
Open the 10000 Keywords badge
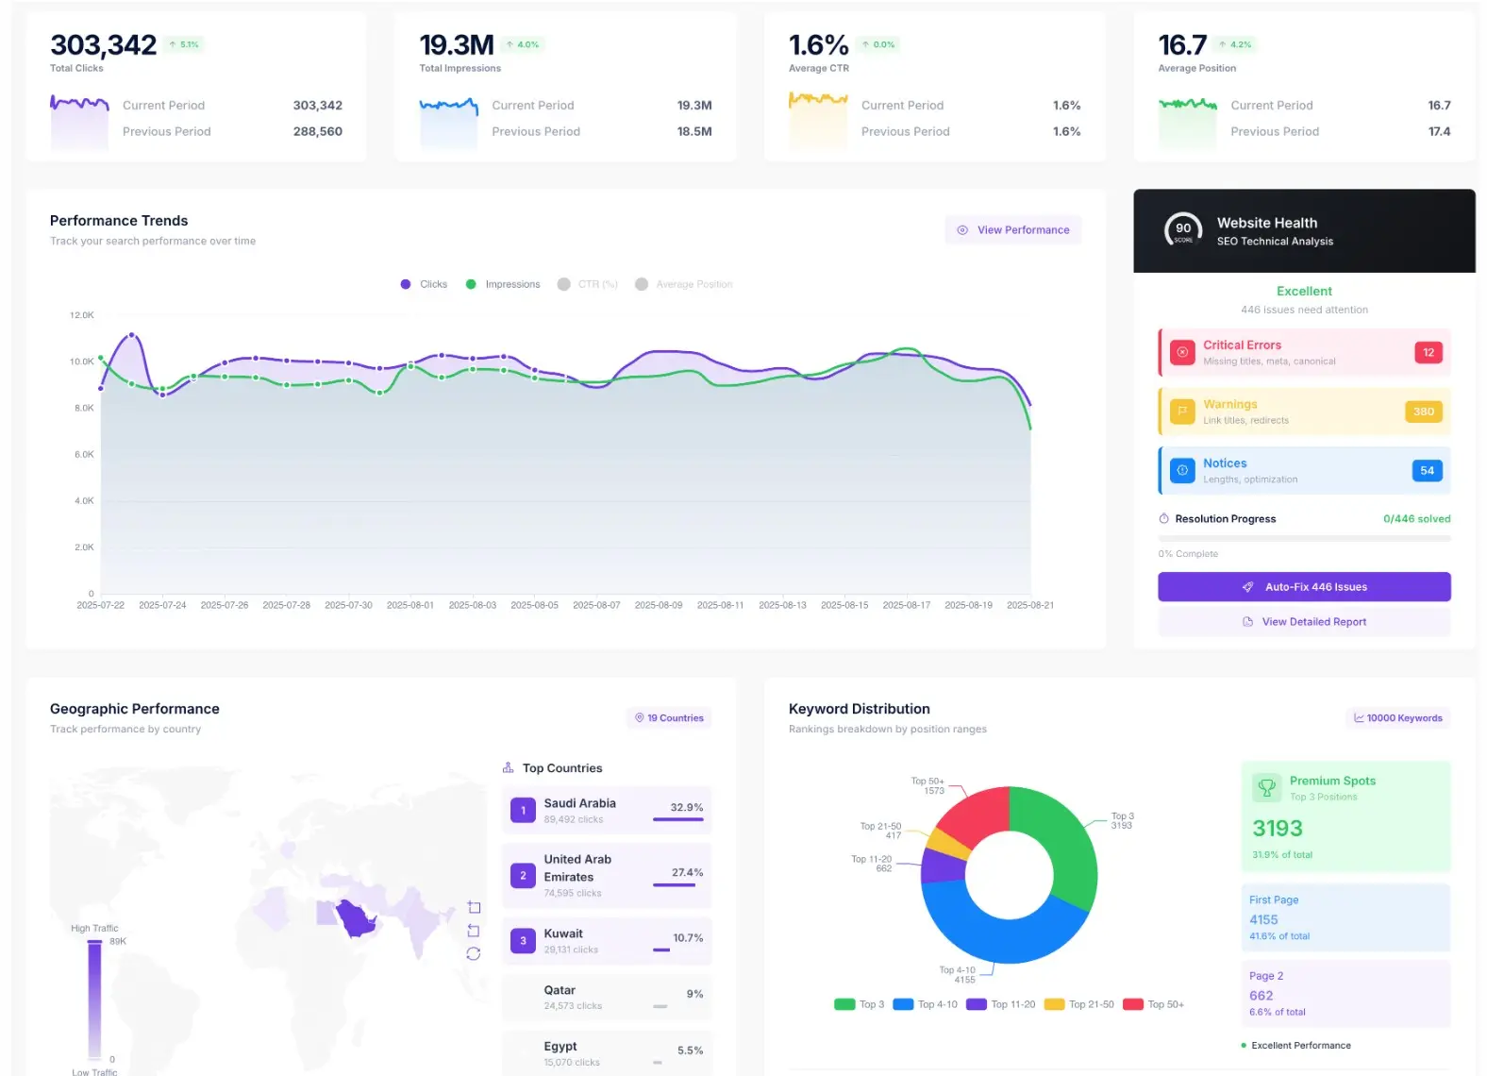(1398, 718)
